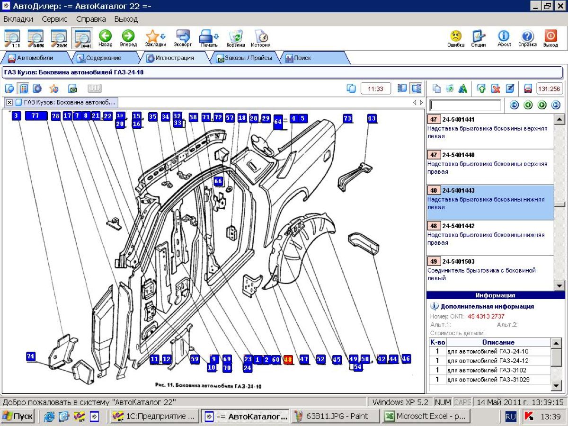Close the ГАЗ Кузов document tab
The width and height of the screenshot is (568, 426).
pos(9,102)
